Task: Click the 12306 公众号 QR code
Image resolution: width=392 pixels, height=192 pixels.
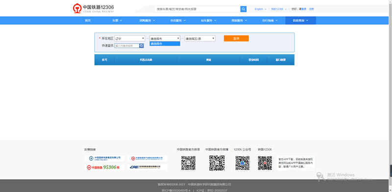Action: 243,163
